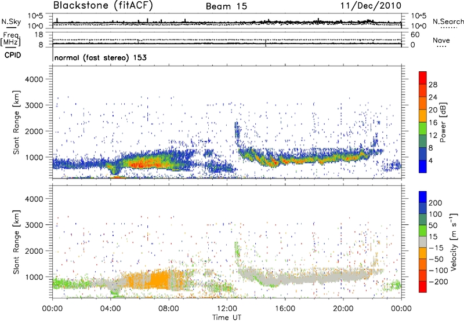This screenshot has height=321, width=464.
Task: Click the '16:00' time axis tick
Action: click(x=285, y=309)
